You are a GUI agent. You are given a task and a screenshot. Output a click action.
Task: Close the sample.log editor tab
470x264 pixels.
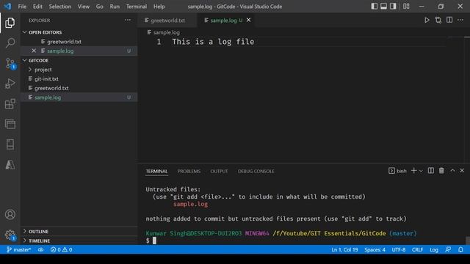coord(248,20)
